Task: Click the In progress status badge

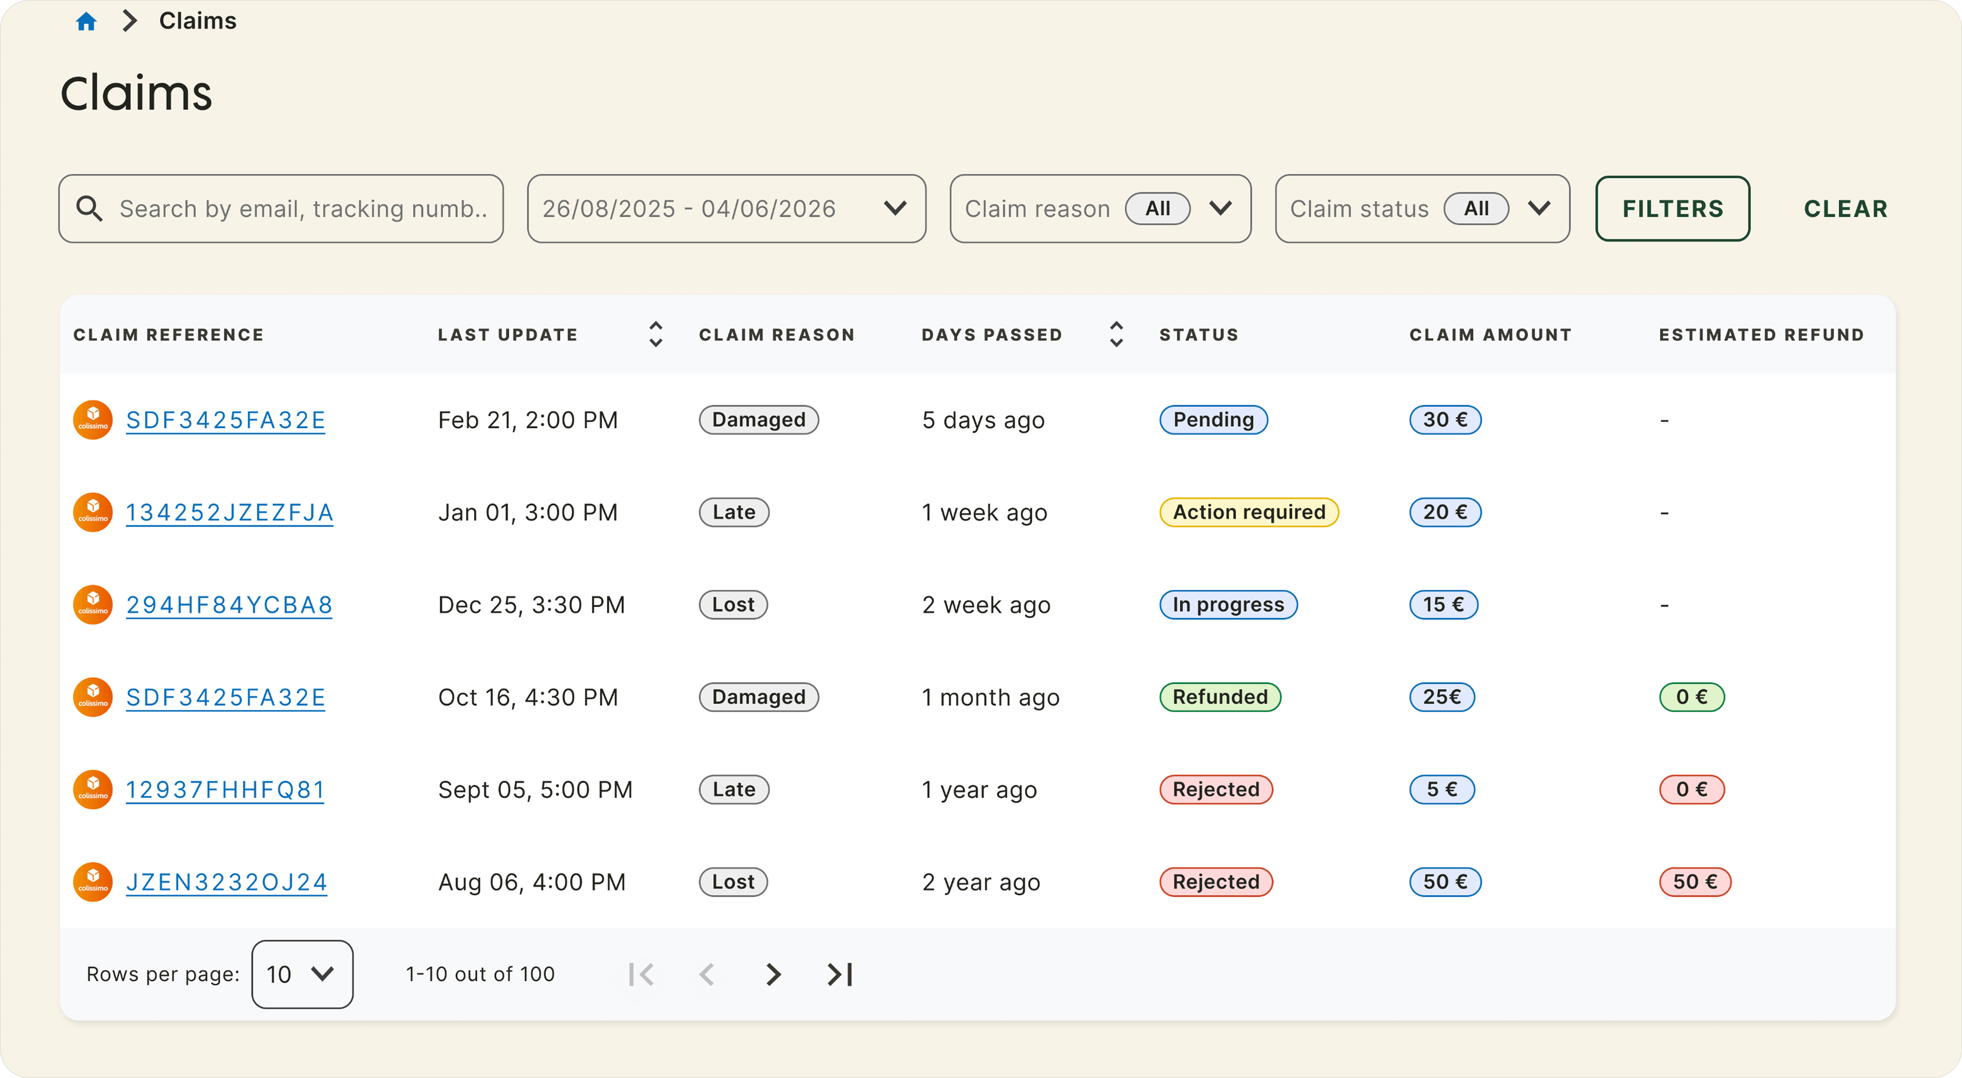Action: (x=1229, y=605)
